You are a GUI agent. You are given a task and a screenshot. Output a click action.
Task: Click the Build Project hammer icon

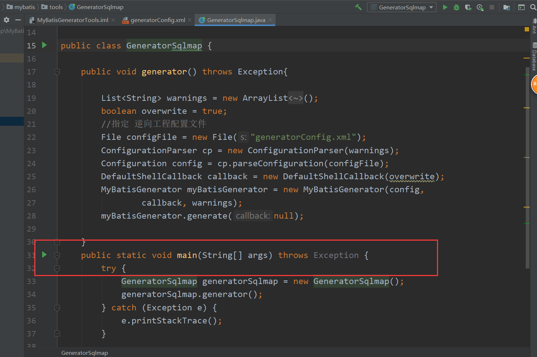tap(358, 7)
